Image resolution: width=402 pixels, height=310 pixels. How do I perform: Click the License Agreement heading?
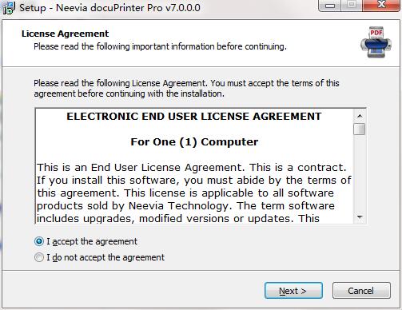pyautogui.click(x=66, y=34)
